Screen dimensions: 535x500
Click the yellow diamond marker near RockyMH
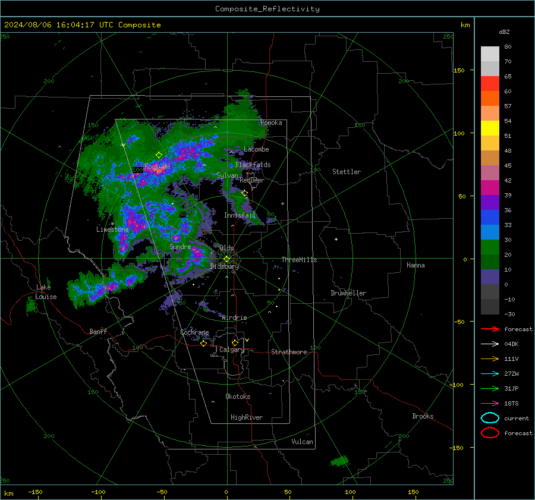(159, 155)
